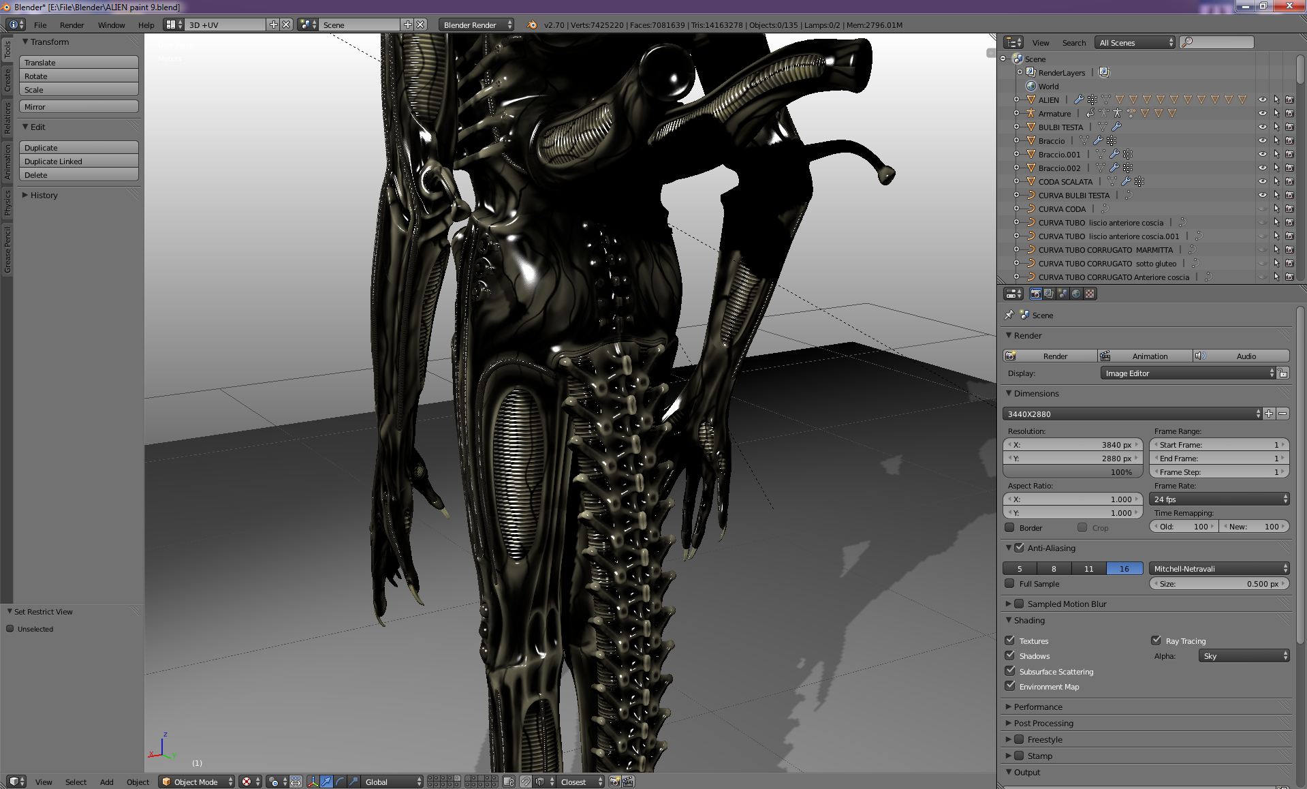Click the lock interface icon beside Image Editor
Image resolution: width=1307 pixels, height=789 pixels.
(x=1283, y=373)
